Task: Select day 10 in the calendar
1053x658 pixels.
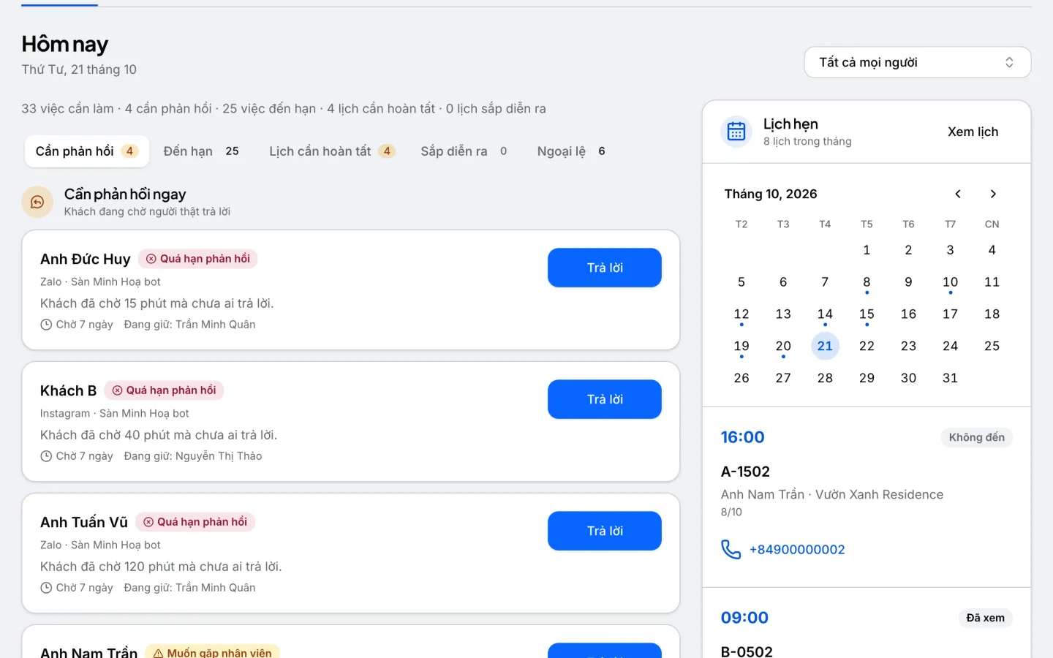Action: pyautogui.click(x=950, y=282)
